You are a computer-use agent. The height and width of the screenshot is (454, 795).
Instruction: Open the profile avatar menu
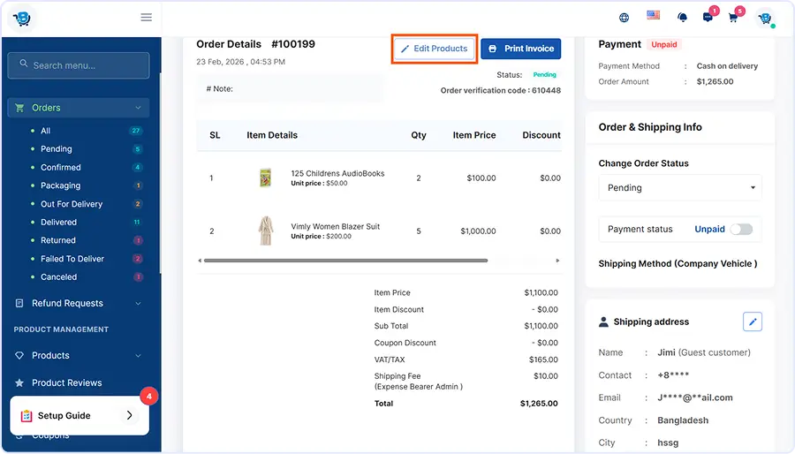765,19
